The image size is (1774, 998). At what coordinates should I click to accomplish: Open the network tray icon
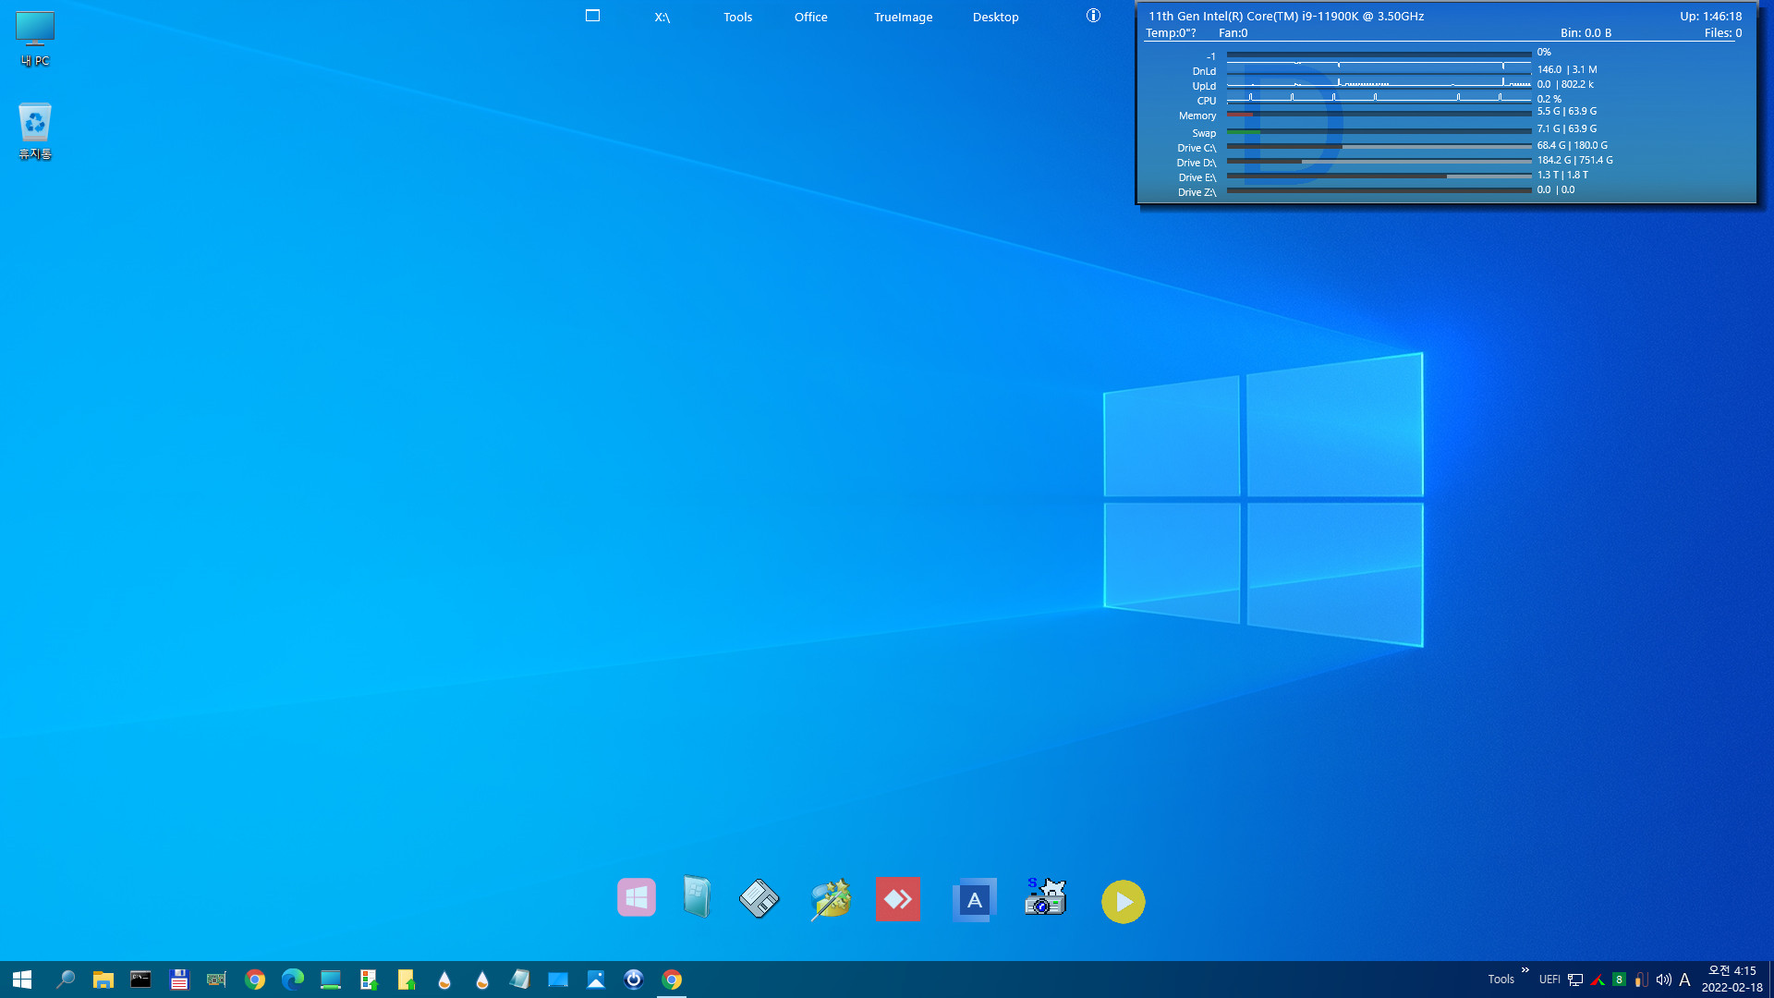(1575, 980)
